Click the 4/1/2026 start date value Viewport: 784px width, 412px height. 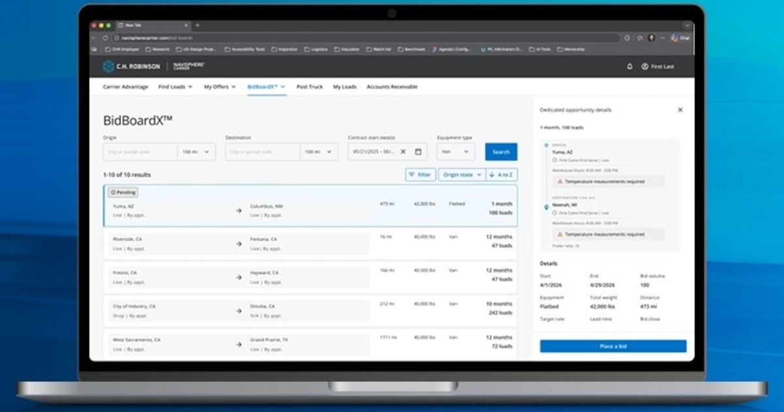tap(549, 285)
